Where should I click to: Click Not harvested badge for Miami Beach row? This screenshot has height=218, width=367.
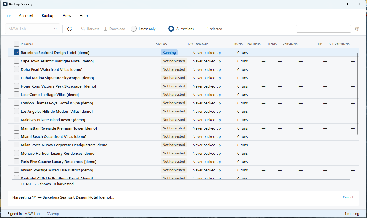click(174, 136)
